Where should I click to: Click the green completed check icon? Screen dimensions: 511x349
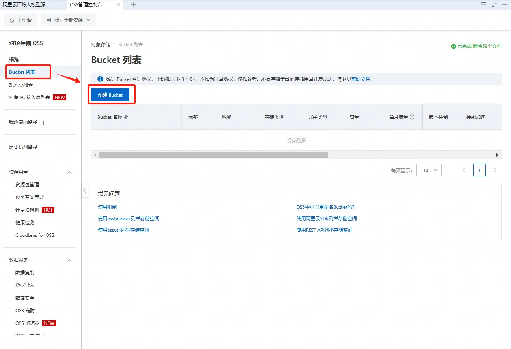[x=453, y=46]
